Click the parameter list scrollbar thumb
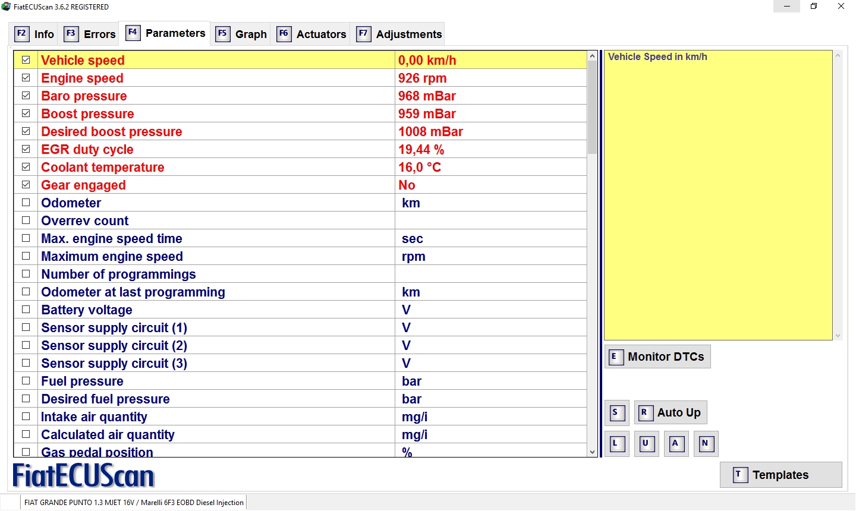 click(x=592, y=107)
